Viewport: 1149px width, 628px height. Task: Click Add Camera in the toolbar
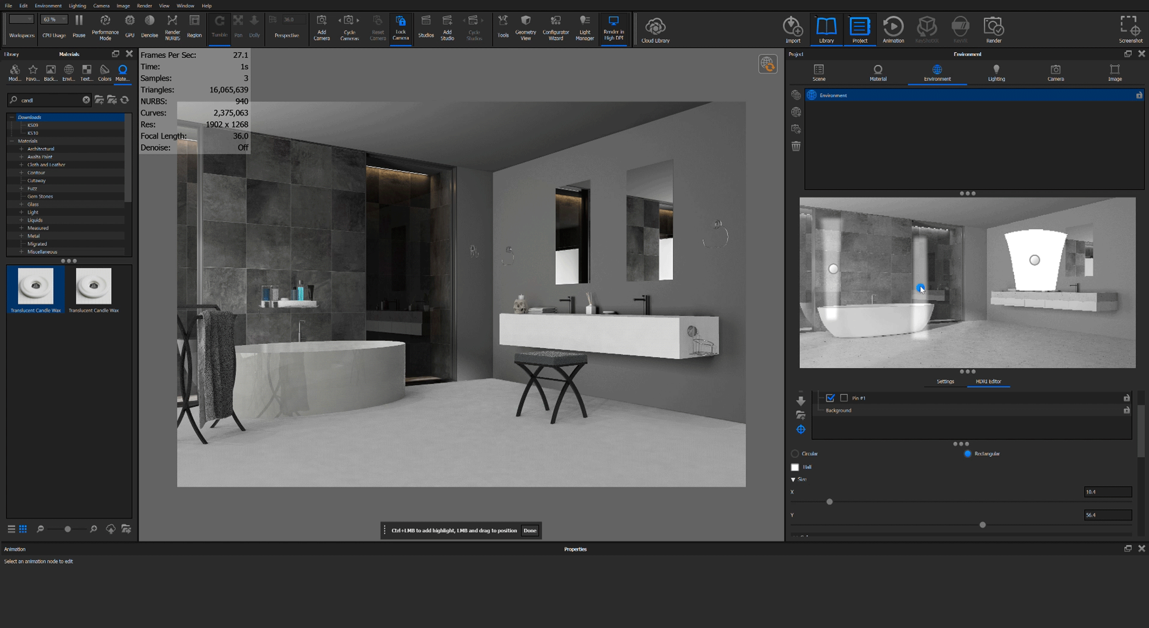(x=321, y=28)
